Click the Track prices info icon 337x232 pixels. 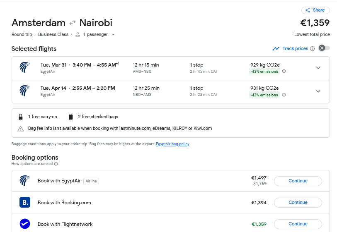[x=312, y=49]
